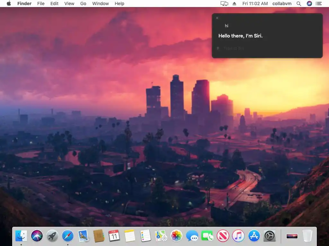Open the Apple menu
The width and height of the screenshot is (329, 246).
pyautogui.click(x=9, y=4)
